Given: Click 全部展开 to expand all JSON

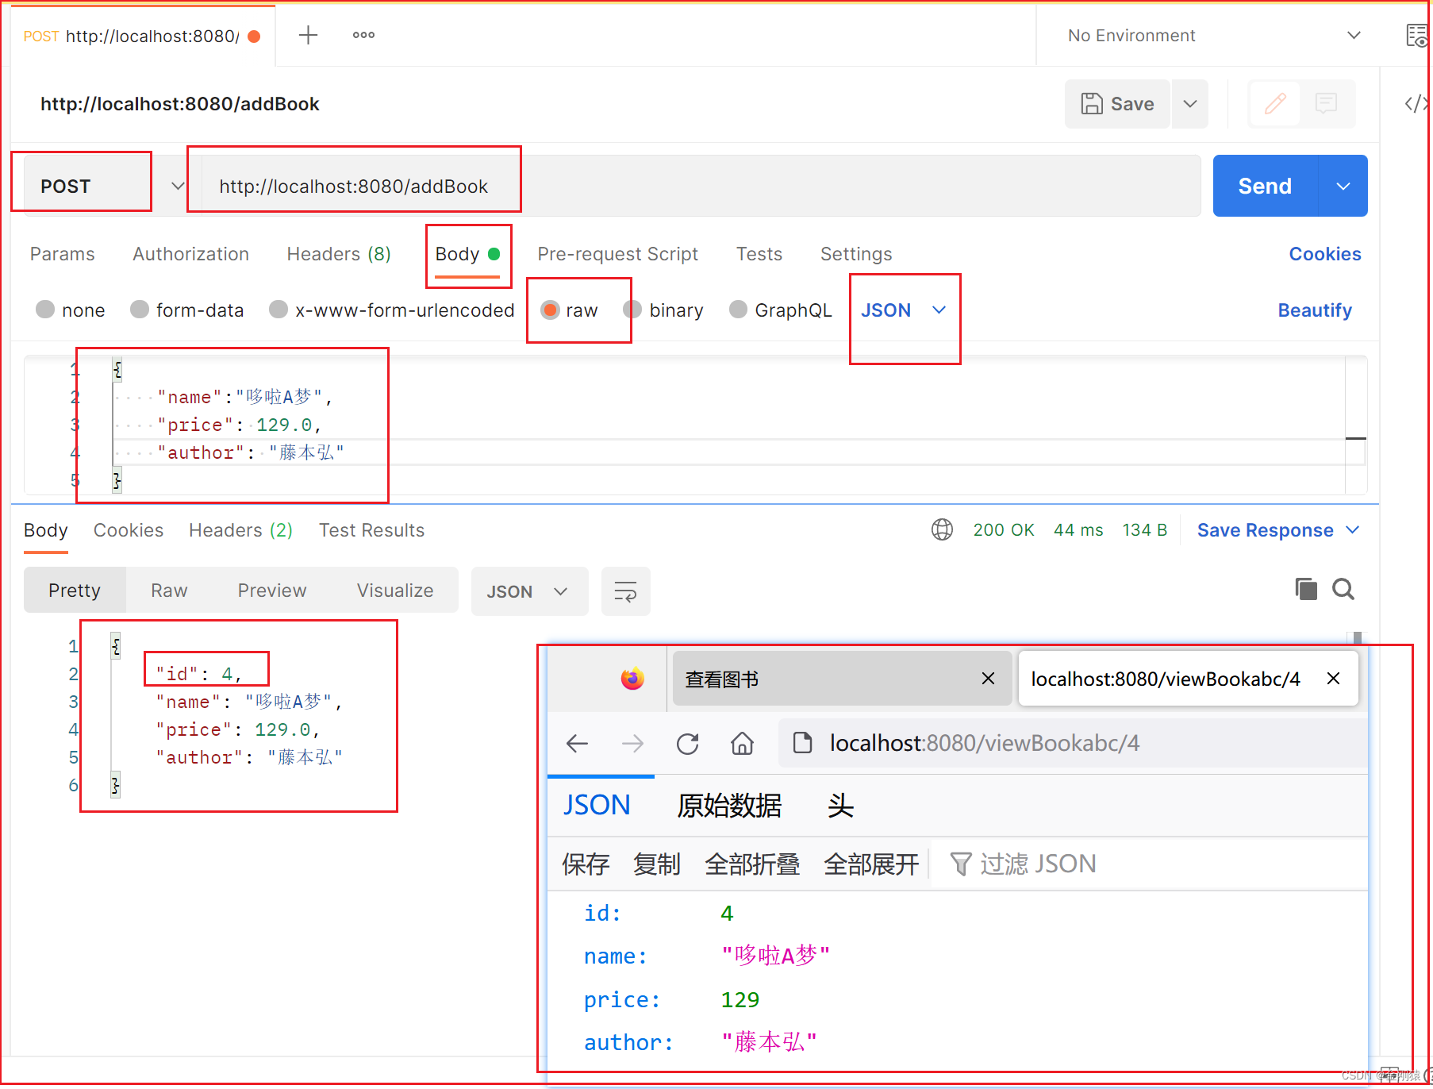Looking at the screenshot, I should point(871,864).
